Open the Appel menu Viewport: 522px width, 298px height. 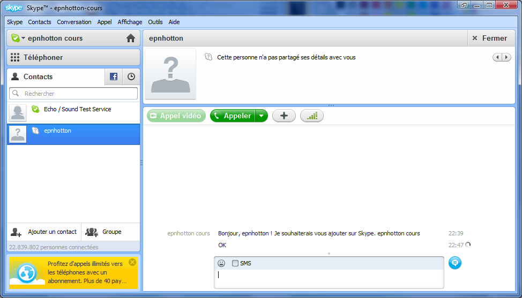105,22
